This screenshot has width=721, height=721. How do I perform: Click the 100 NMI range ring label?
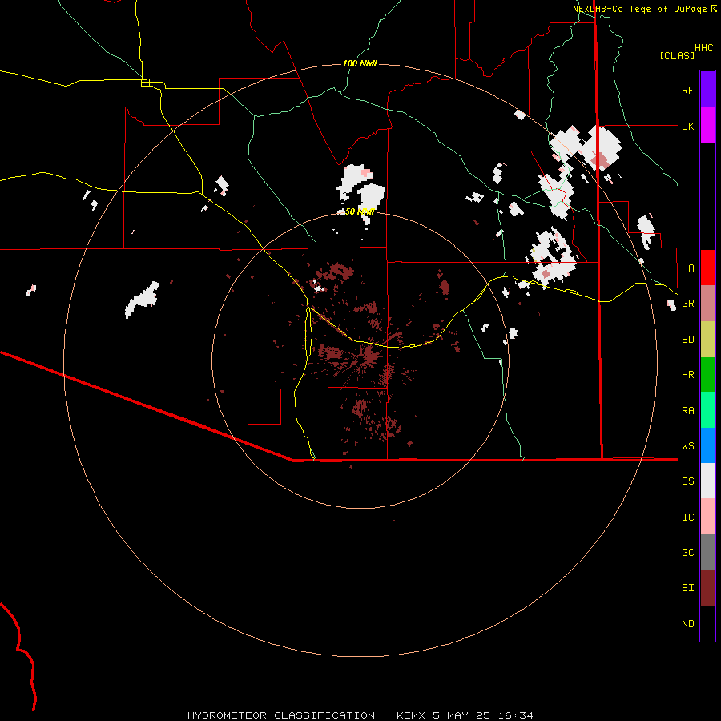tap(360, 63)
